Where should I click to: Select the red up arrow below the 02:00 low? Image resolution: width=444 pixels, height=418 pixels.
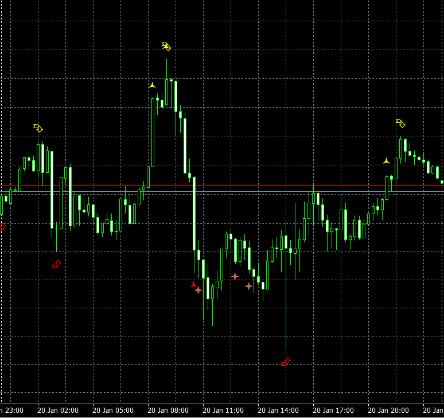56,264
